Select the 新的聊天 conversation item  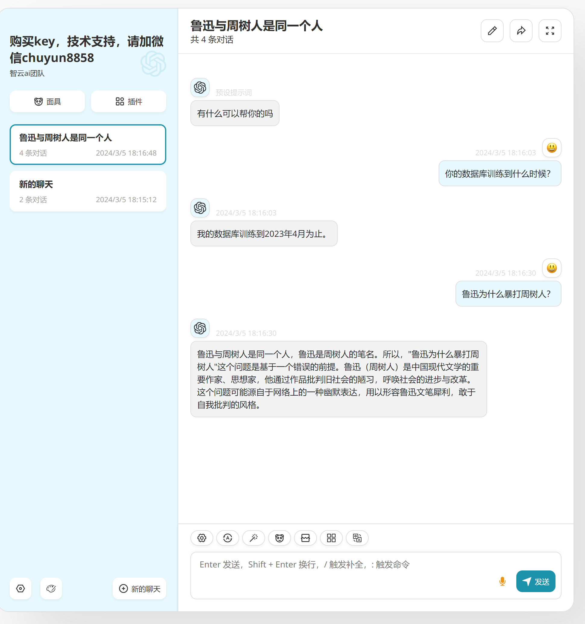[88, 191]
